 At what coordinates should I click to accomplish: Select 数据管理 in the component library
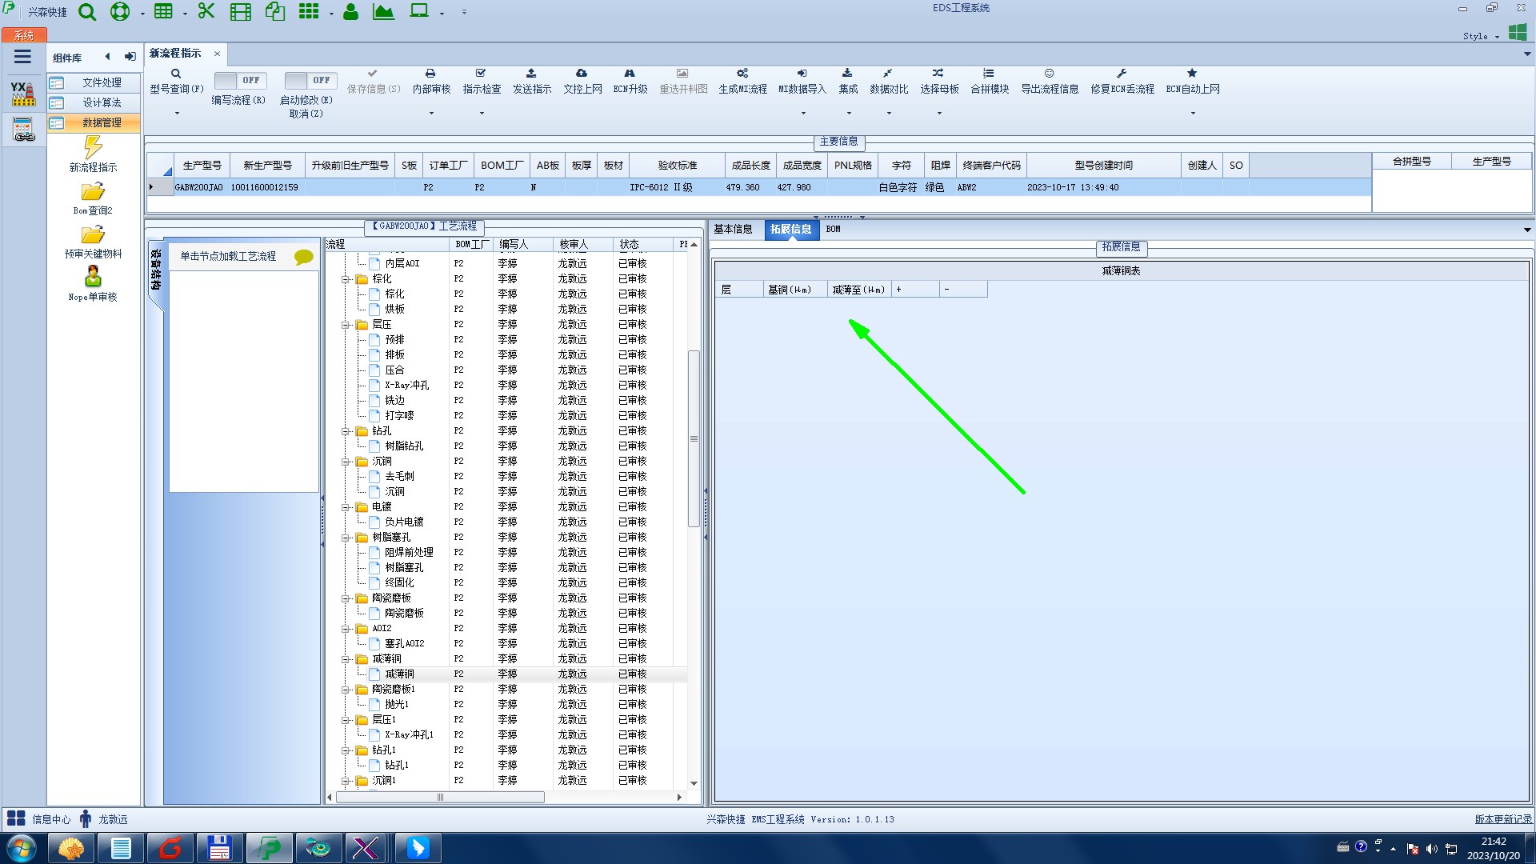[x=101, y=122]
